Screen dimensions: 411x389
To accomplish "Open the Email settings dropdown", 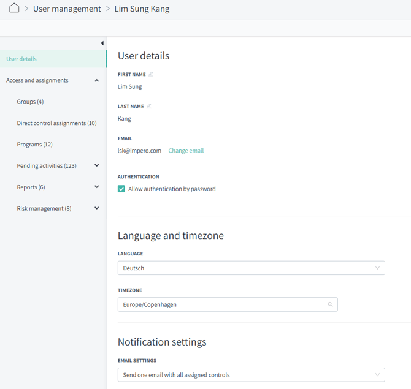I will (x=251, y=374).
